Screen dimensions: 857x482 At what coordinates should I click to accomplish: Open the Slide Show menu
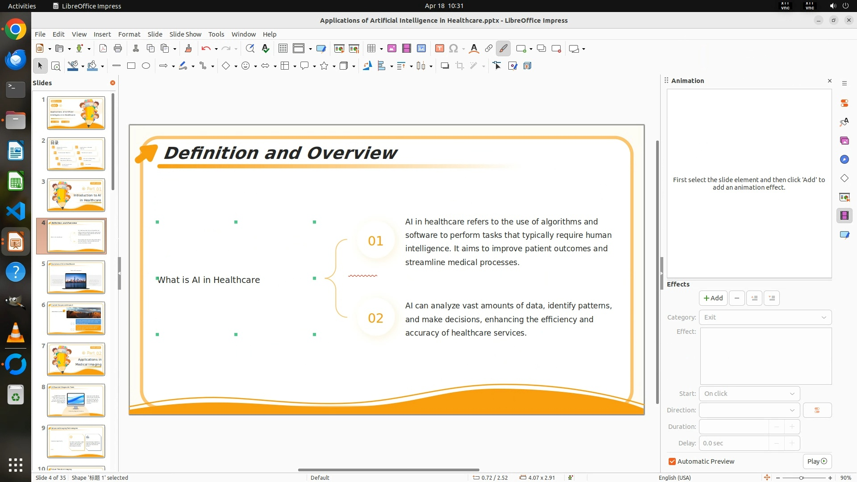(x=185, y=34)
